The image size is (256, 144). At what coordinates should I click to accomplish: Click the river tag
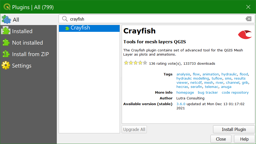click(219, 83)
